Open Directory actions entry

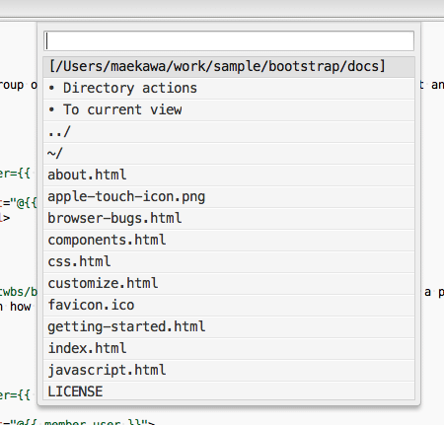pos(229,89)
